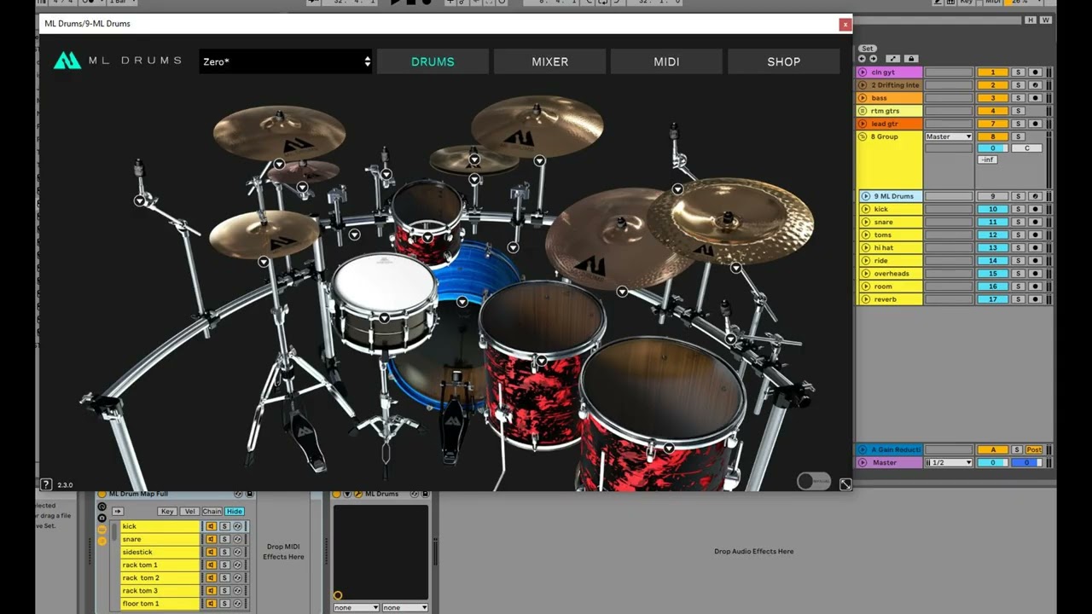Adjust the 8 Group volume slider at 0
The image size is (1092, 614).
(x=993, y=148)
